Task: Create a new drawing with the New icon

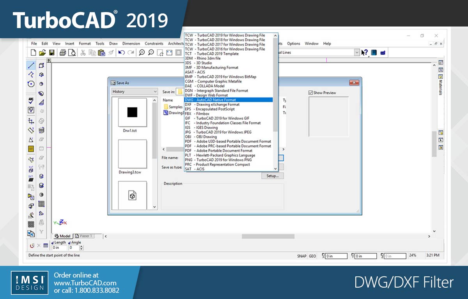Action: [33, 53]
